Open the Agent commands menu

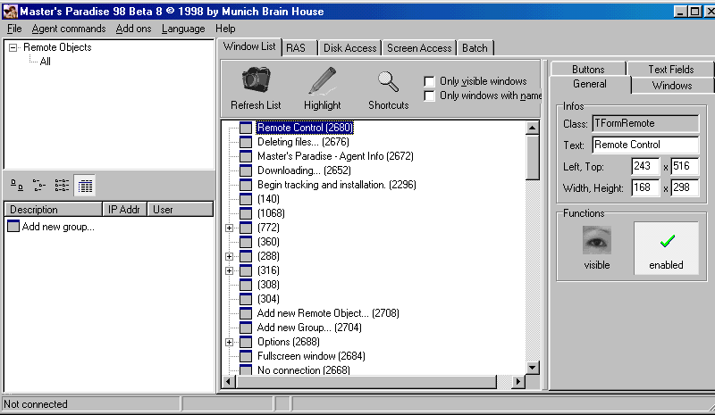click(71, 29)
